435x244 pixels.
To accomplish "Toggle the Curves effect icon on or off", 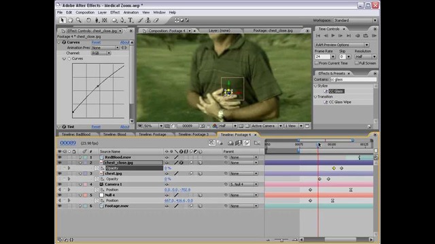I will [x=64, y=42].
